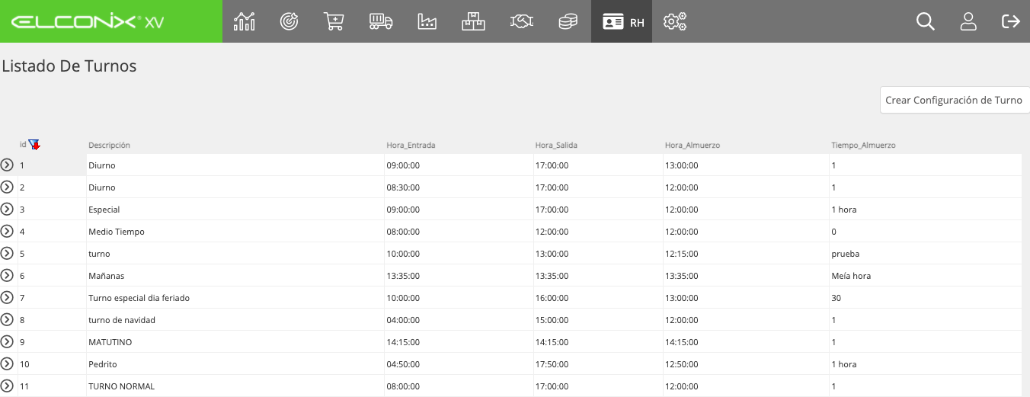Open the handshake sales module icon
1030x397 pixels.
coord(521,21)
